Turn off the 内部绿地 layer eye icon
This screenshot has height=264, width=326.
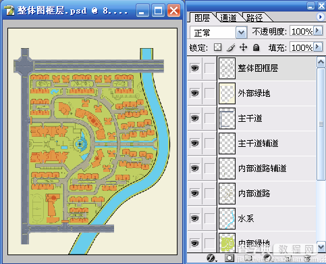(x=194, y=243)
